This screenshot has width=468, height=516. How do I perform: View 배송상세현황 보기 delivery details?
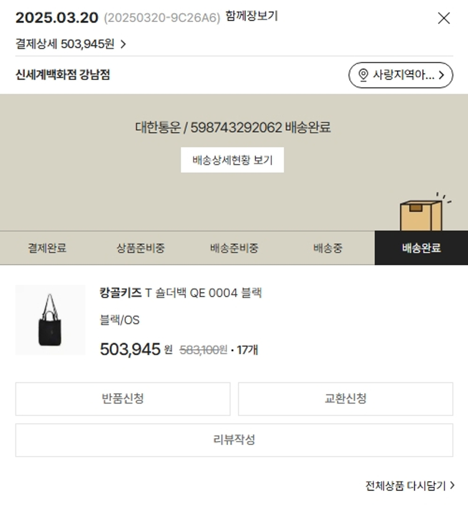tap(232, 160)
